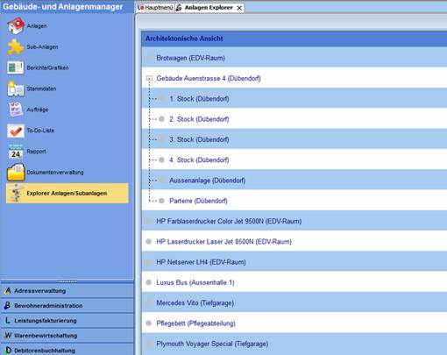Open the Berichte/Grafiken report icon
447x355 pixels.
pyautogui.click(x=16, y=67)
